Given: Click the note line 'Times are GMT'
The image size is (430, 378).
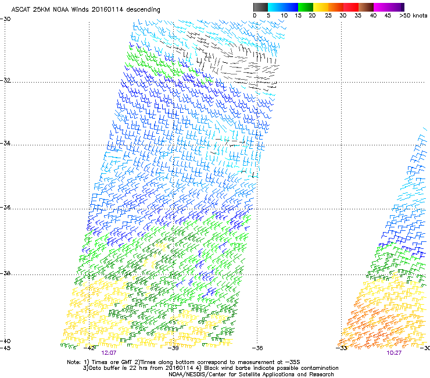Looking at the screenshot, I should (x=112, y=362).
